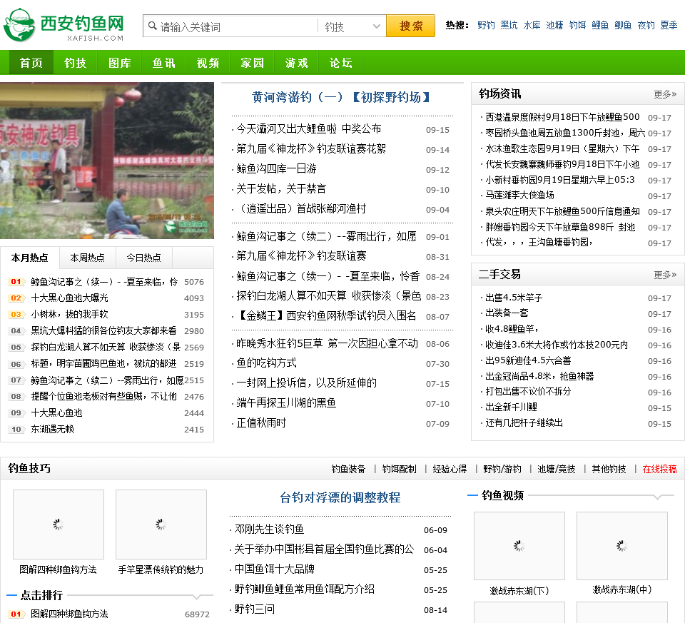Open listing 出装备一套
The width and height of the screenshot is (685, 623).
tap(507, 313)
